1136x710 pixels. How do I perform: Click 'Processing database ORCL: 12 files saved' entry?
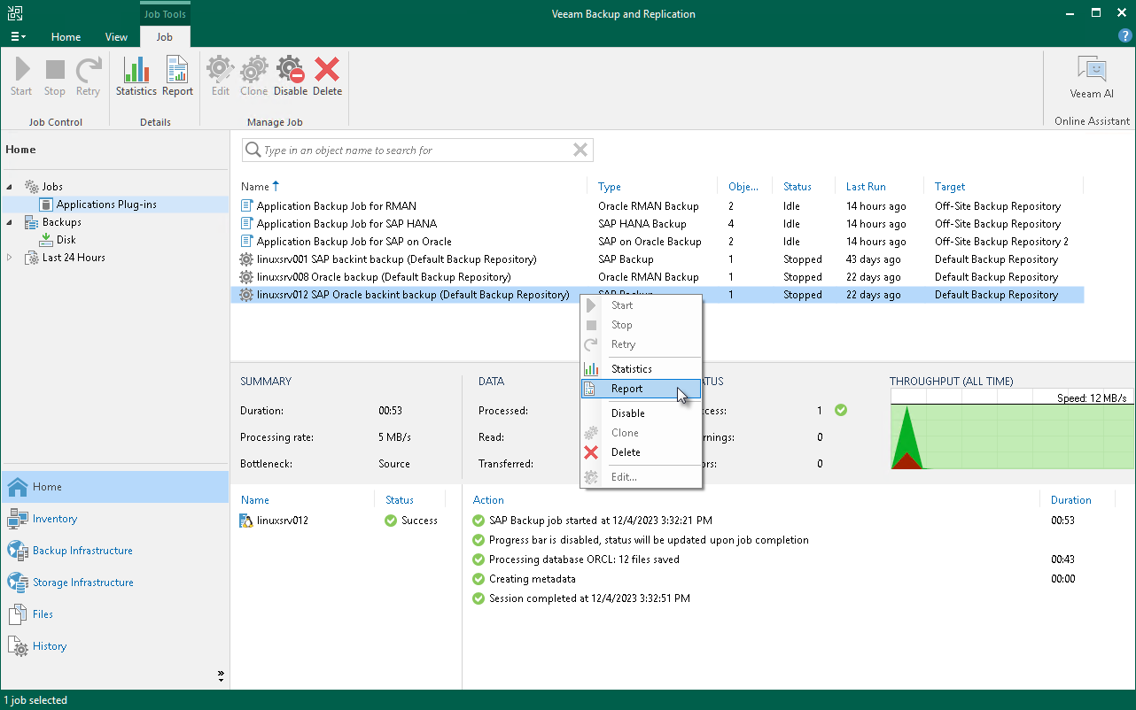(584, 560)
